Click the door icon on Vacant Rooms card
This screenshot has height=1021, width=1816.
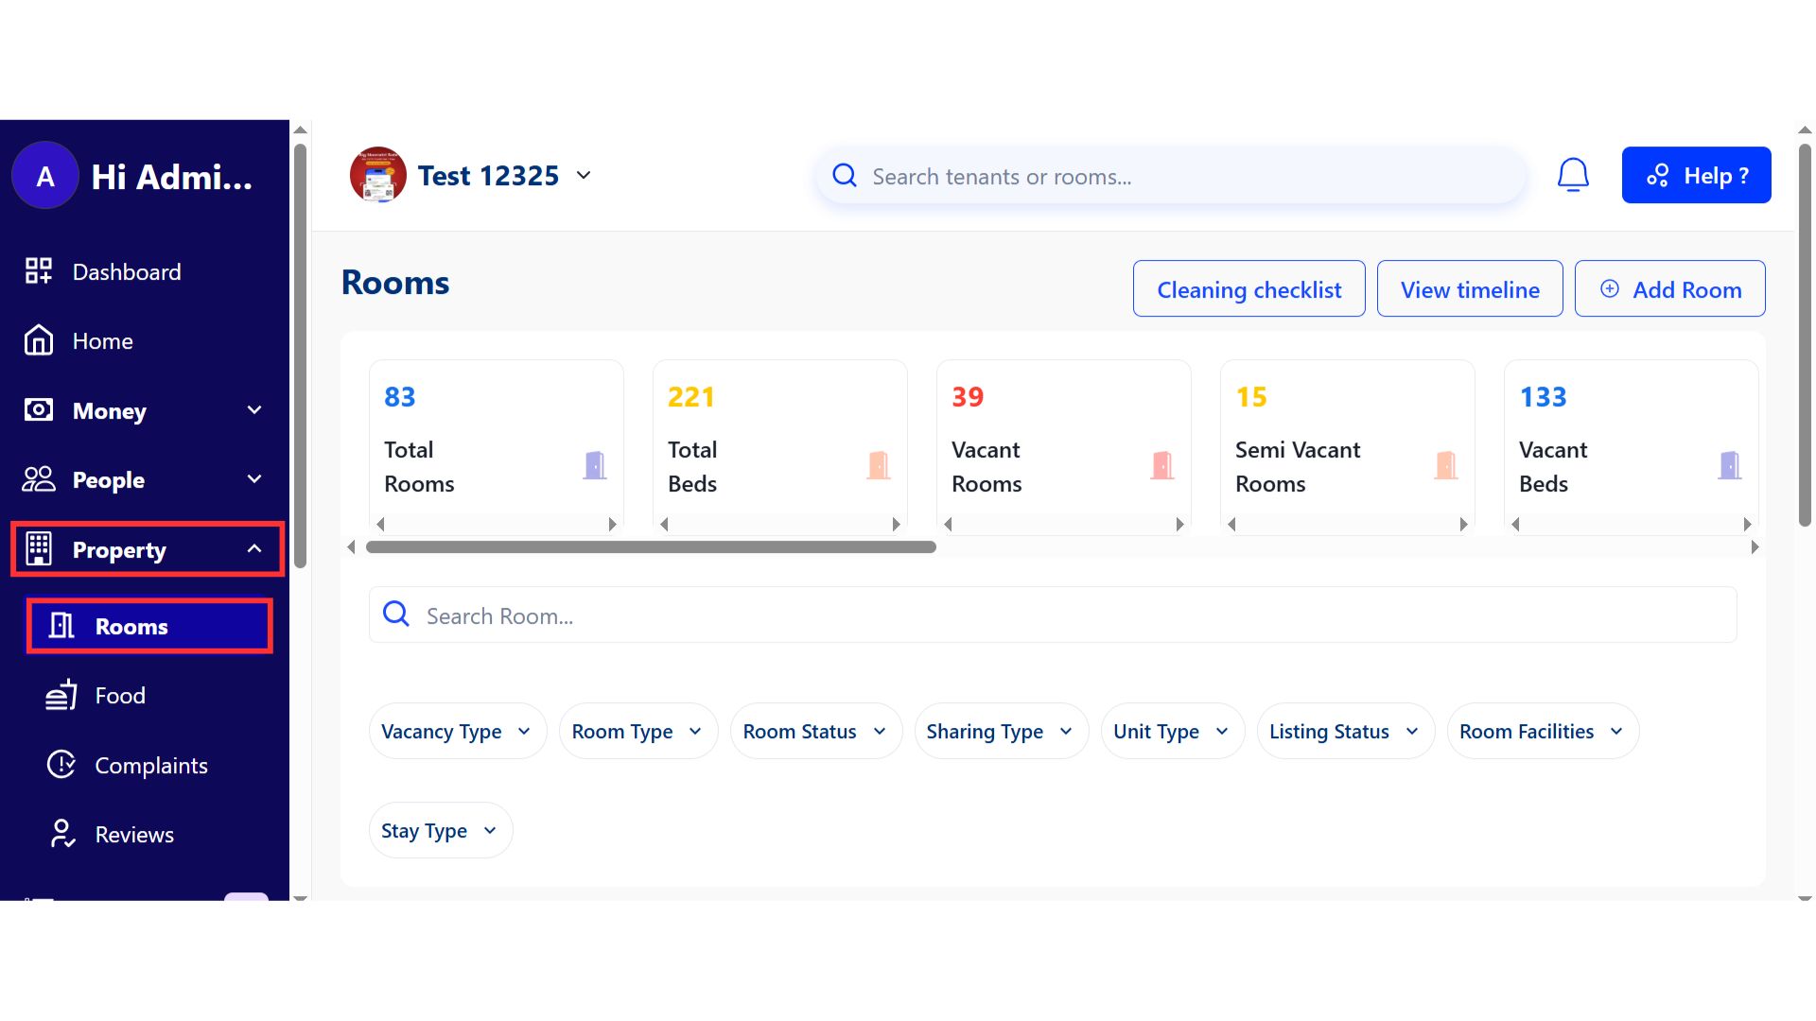(x=1161, y=465)
